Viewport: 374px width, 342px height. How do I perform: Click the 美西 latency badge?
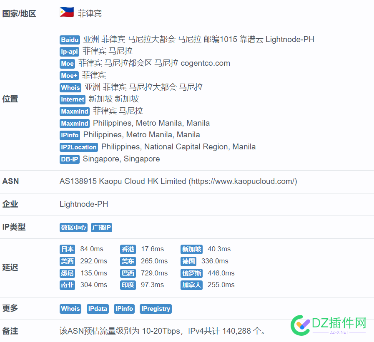point(67,261)
